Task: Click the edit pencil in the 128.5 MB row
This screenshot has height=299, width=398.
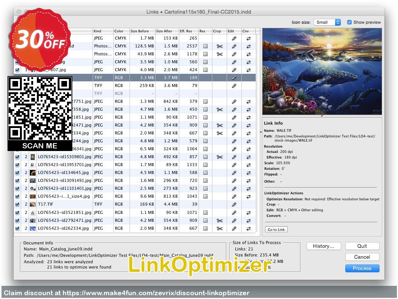Action: pos(234,46)
